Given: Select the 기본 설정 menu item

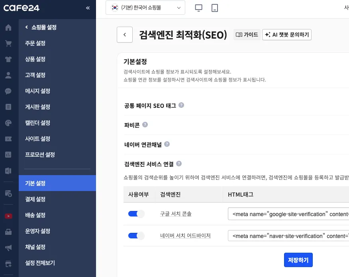Looking at the screenshot, I should coord(57,183).
